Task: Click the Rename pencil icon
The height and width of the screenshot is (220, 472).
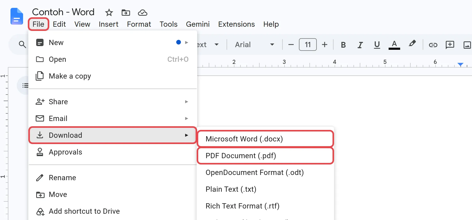Action: coord(40,178)
